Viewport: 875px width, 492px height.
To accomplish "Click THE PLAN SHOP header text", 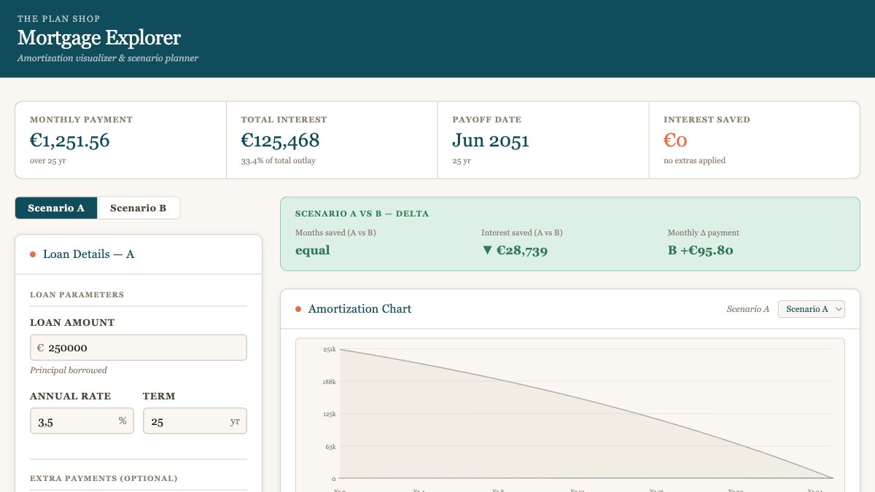I will (59, 18).
